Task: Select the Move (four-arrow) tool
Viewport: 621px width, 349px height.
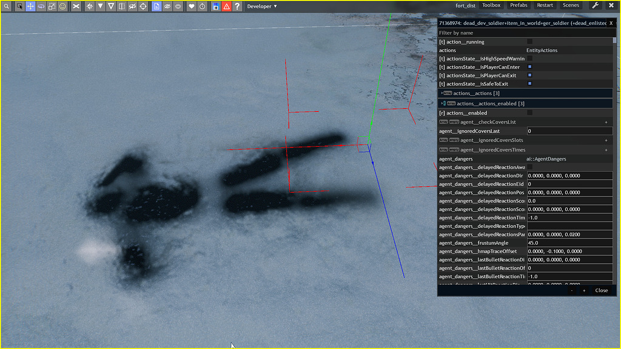Action: click(30, 6)
